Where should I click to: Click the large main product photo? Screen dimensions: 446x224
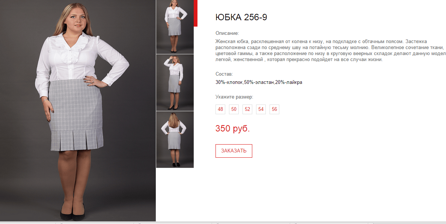78,111
